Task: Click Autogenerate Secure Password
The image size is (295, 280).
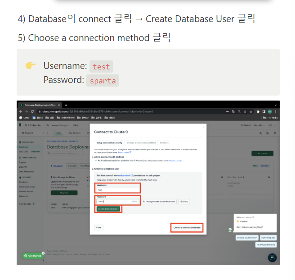Action: pos(159,202)
